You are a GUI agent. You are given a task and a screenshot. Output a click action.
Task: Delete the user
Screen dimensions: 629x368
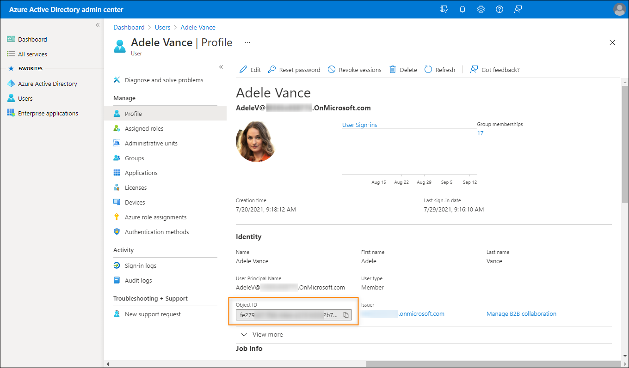[x=403, y=70]
